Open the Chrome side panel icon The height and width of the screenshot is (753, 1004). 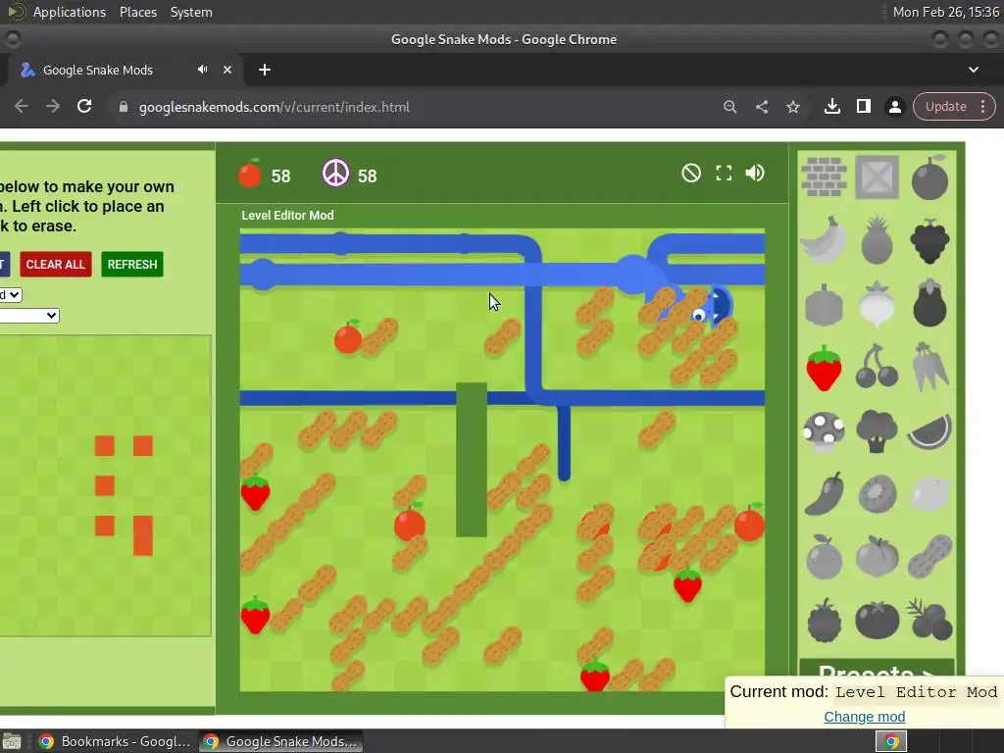pyautogui.click(x=863, y=106)
